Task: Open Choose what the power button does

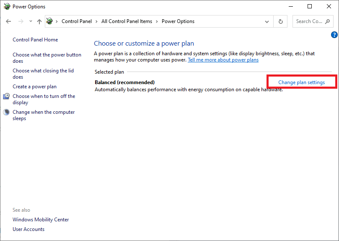Action: [47, 58]
